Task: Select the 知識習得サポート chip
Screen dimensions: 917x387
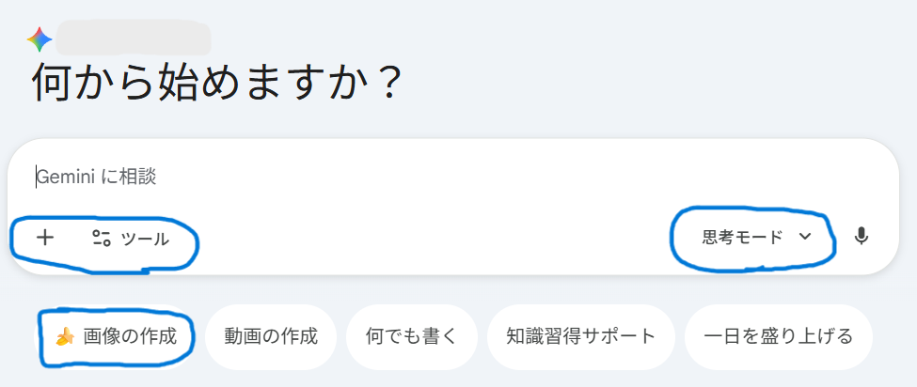Action: tap(580, 336)
